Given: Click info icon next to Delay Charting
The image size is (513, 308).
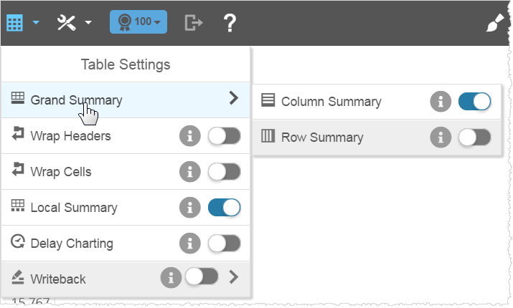Looking at the screenshot, I should pyautogui.click(x=190, y=244).
